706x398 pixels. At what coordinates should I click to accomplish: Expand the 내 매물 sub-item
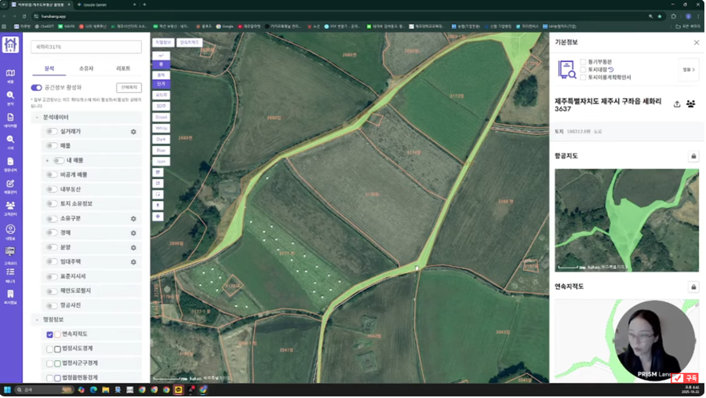click(48, 161)
